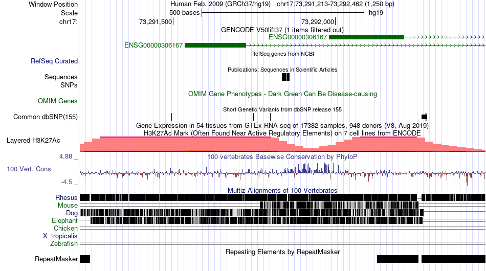Click the Rhesus alignment label
The width and height of the screenshot is (486, 271).
pos(67,197)
